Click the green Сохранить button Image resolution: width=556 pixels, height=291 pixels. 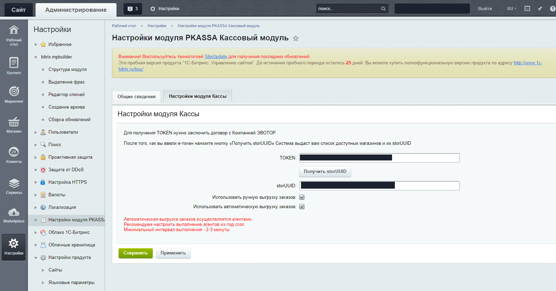[136, 253]
